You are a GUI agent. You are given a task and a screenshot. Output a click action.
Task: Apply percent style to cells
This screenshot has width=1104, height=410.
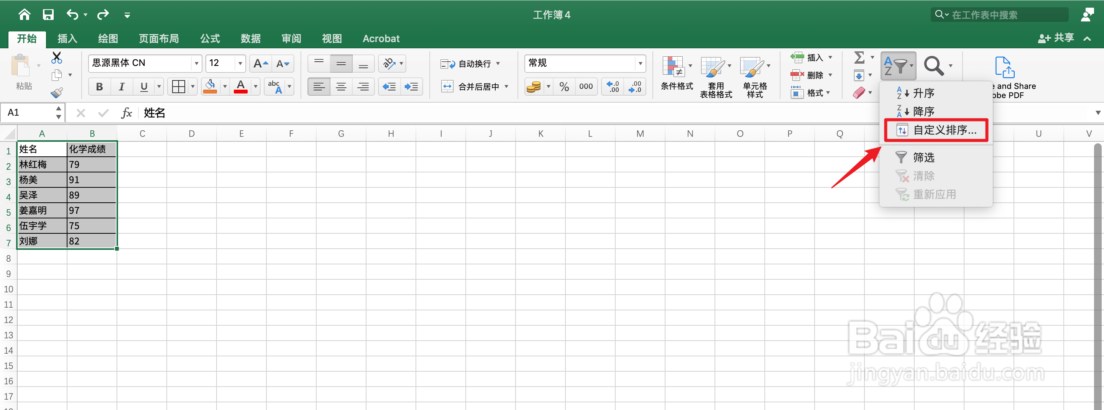tap(564, 87)
